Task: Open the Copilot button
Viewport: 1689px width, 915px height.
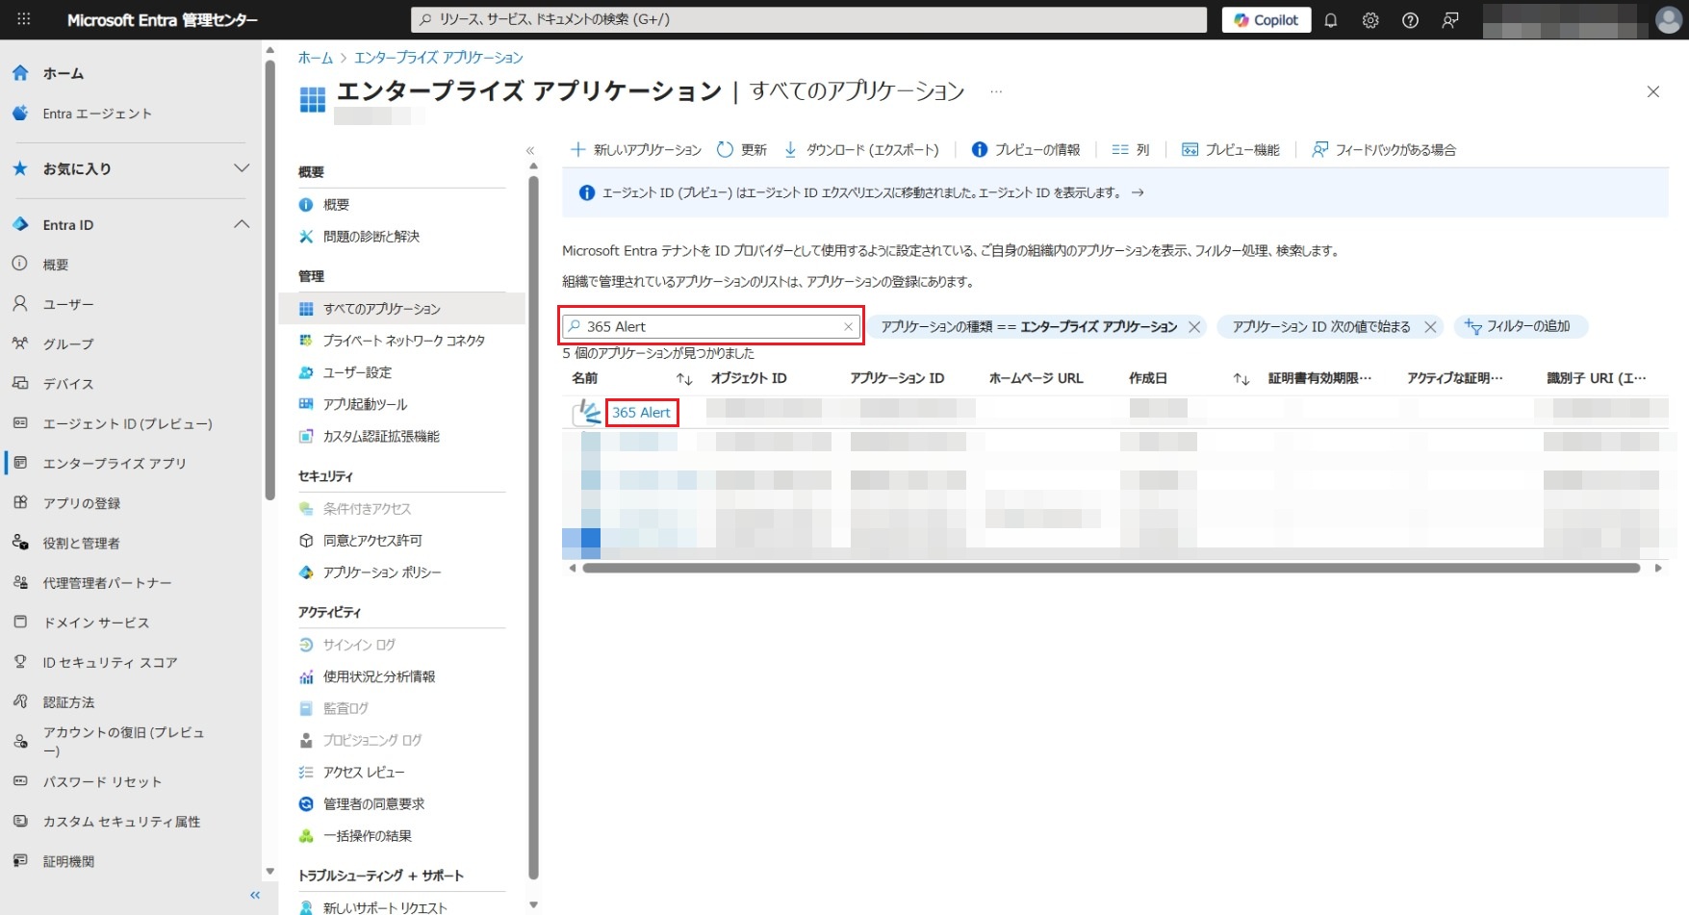Action: click(1266, 20)
